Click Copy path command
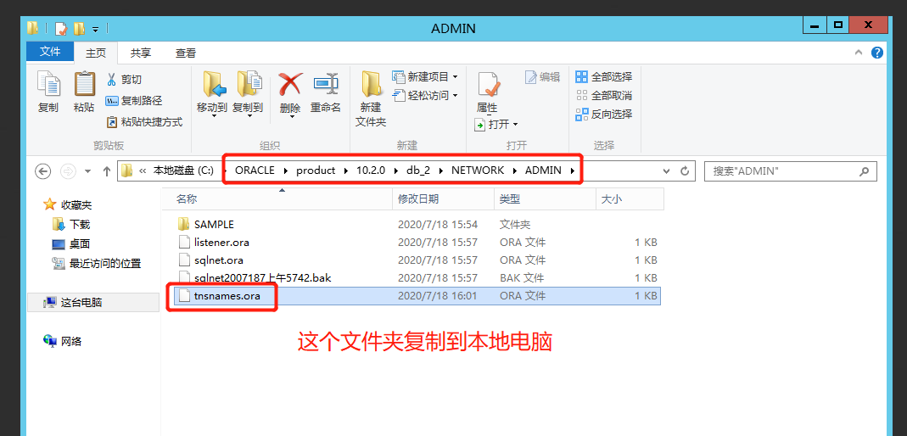 133,101
